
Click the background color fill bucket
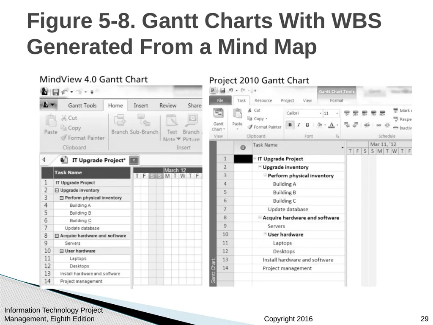[320, 125]
